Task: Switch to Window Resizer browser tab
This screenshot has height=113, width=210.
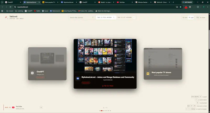Action: pos(143,2)
